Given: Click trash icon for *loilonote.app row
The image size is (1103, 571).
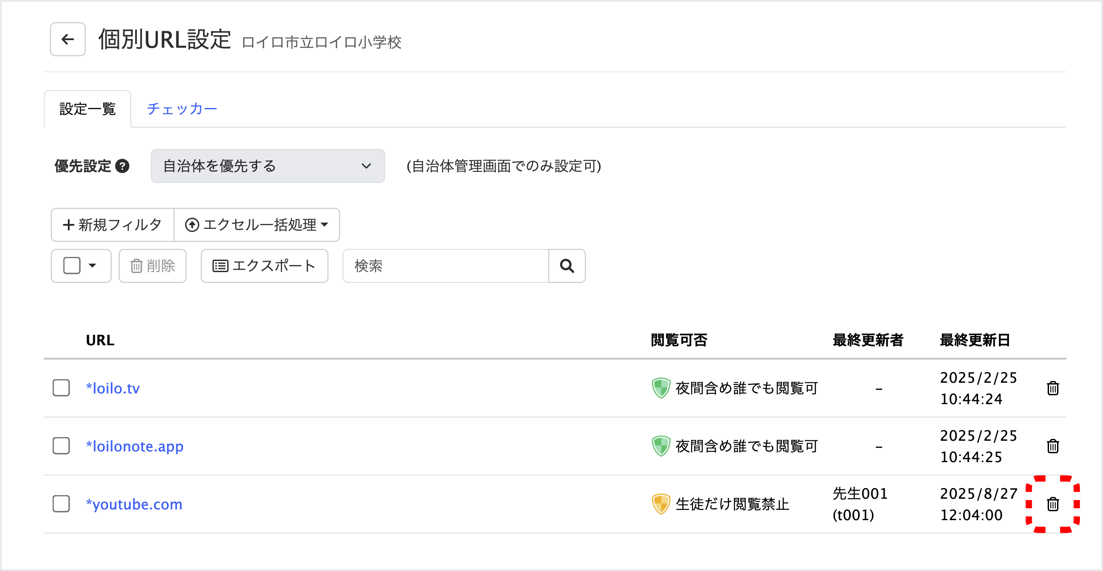Looking at the screenshot, I should (x=1053, y=446).
